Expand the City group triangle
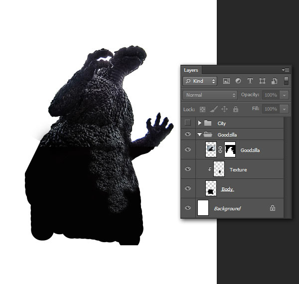Viewport: 299px width, 284px height. coord(199,123)
